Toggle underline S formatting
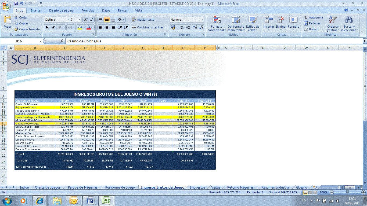Screen dimensions: 367x206 pos(59,27)
